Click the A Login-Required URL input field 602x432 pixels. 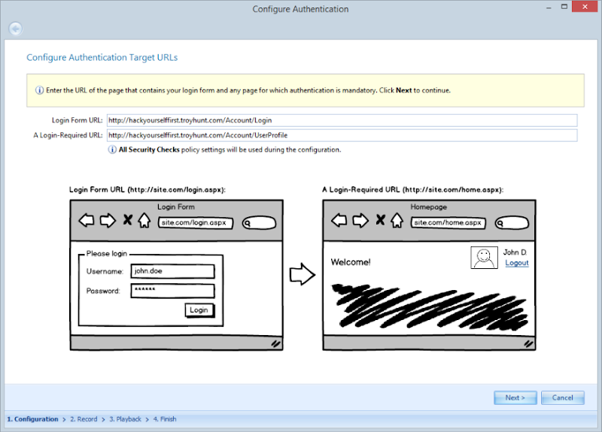[342, 135]
